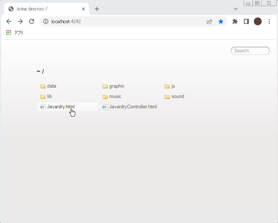Open the apps grid shortcut in bookmarks bar
Image resolution: width=278 pixels, height=223 pixels.
(9, 32)
